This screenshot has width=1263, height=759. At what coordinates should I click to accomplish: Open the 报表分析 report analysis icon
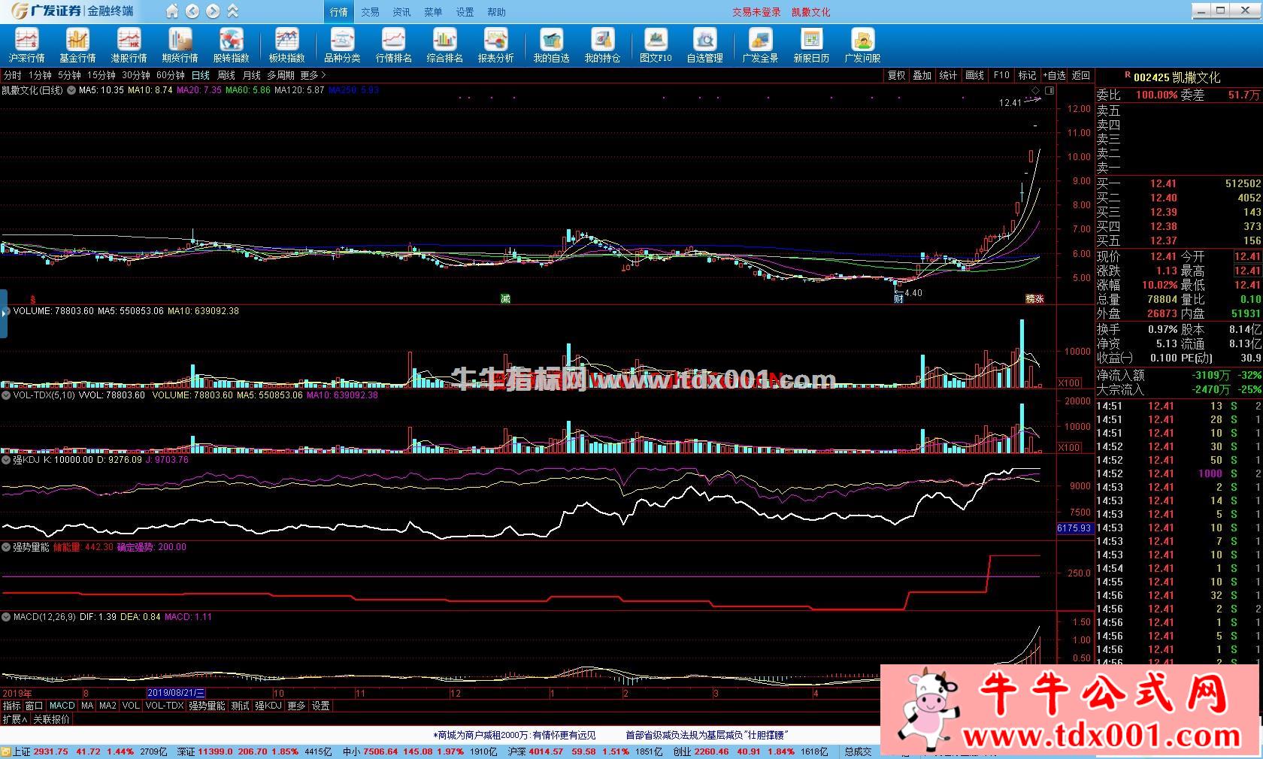point(495,45)
